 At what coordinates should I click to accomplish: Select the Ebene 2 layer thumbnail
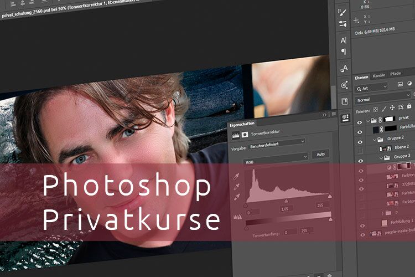[385, 148]
